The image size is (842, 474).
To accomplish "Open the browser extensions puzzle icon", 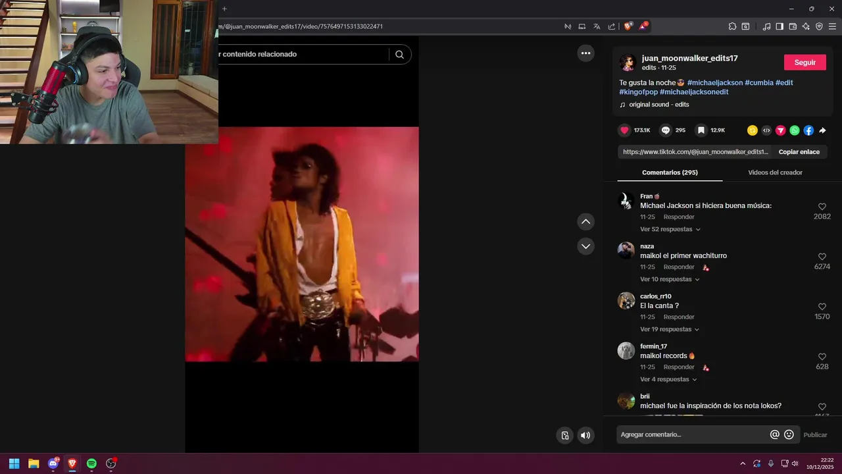I will [x=732, y=26].
